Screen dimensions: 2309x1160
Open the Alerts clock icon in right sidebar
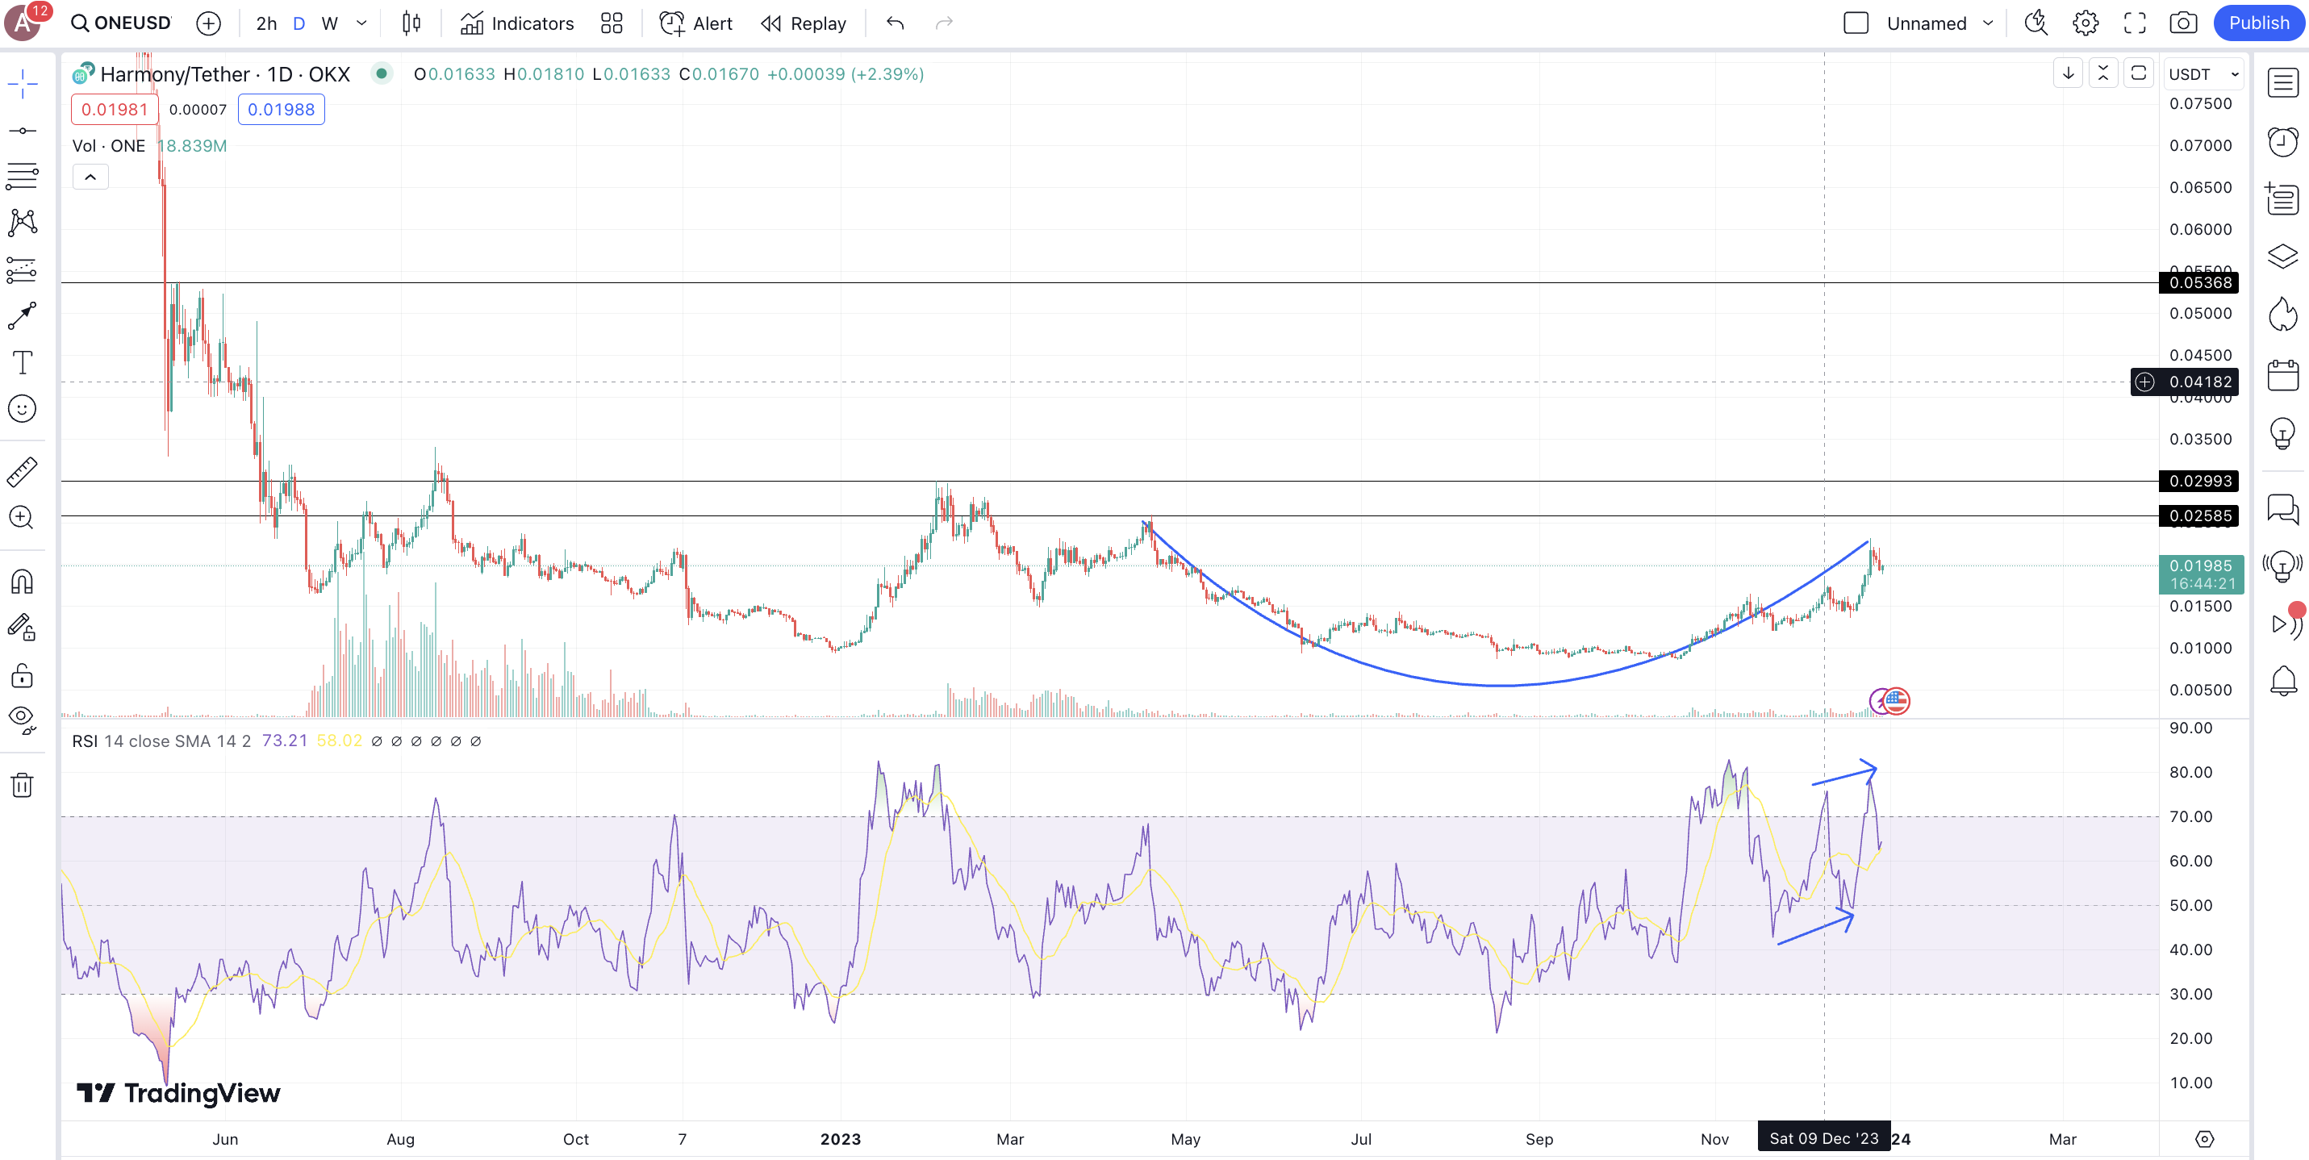pyautogui.click(x=2282, y=140)
